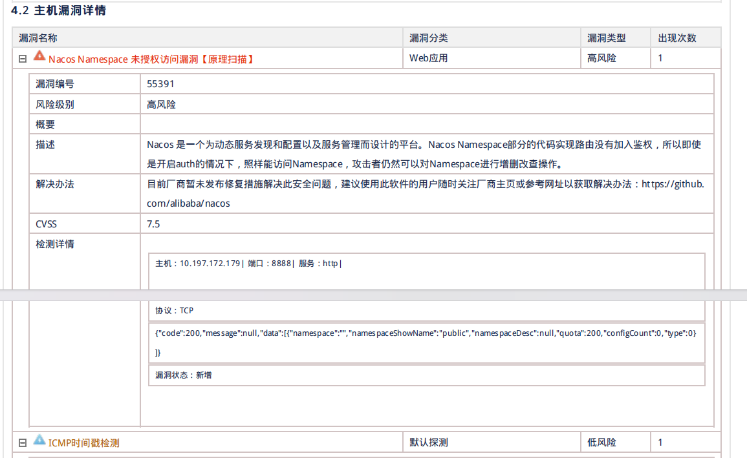Click the Web应用 category cell
Viewport: 747px width, 458px height.
click(x=428, y=58)
